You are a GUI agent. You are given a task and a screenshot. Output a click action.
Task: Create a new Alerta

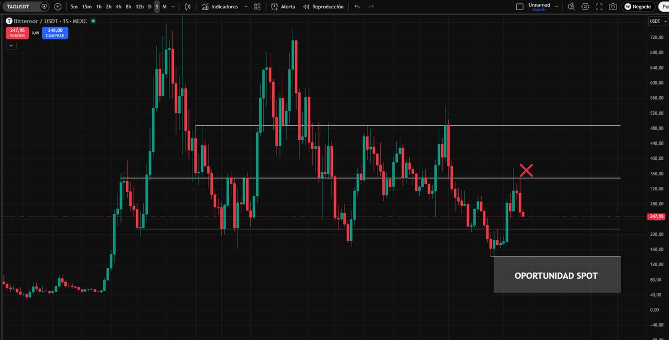click(x=283, y=7)
